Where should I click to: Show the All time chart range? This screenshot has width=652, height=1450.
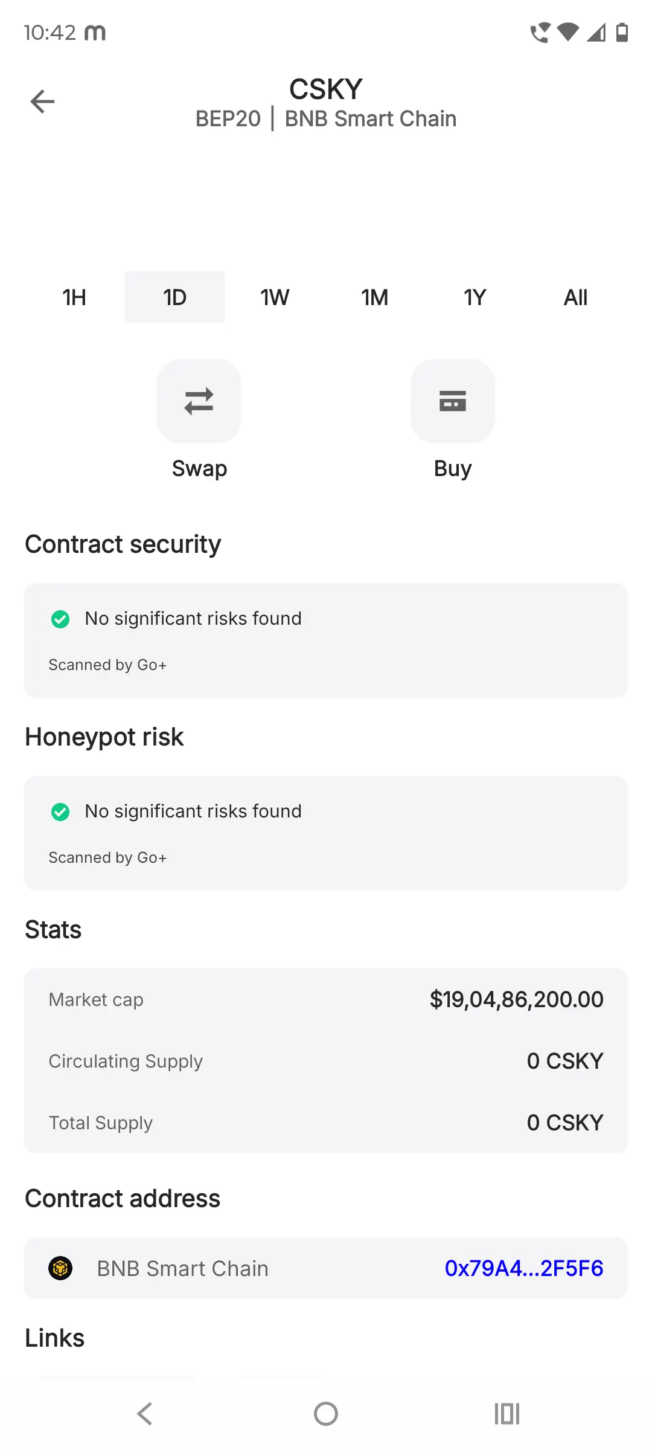tap(575, 297)
